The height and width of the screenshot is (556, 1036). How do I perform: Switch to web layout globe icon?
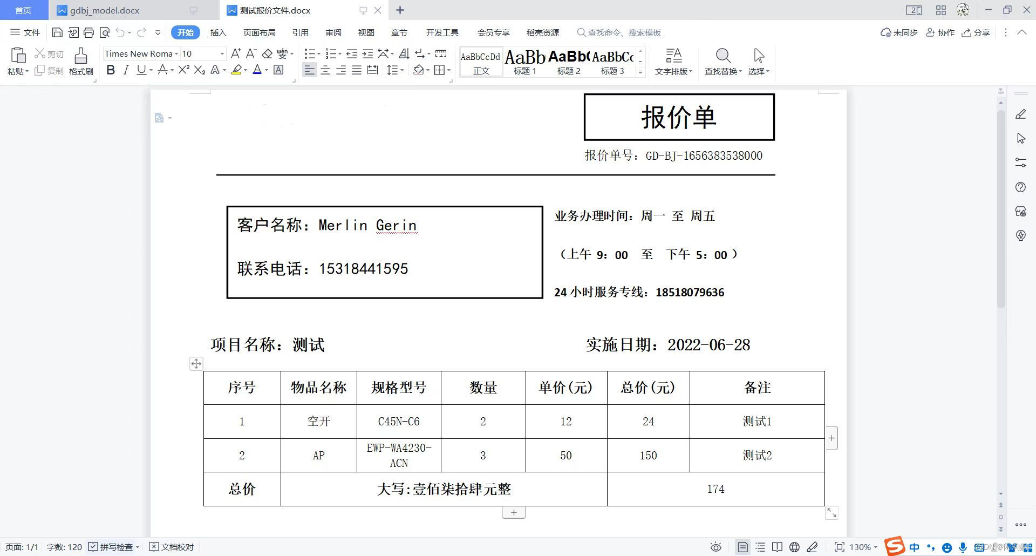(794, 547)
